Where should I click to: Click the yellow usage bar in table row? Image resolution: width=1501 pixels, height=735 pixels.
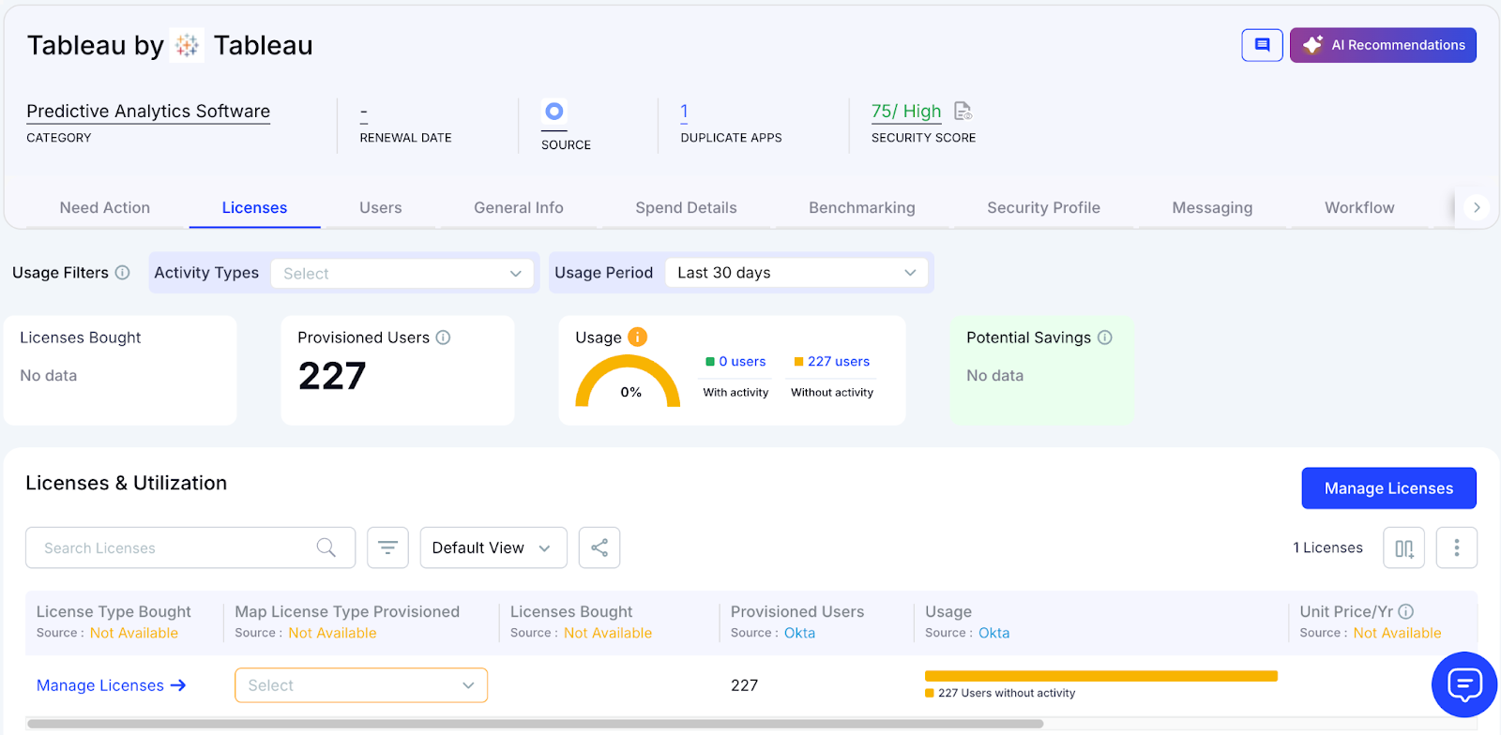(x=1101, y=676)
